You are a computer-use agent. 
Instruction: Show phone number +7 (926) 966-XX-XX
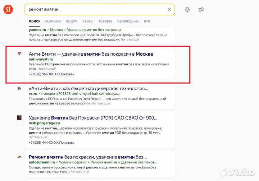coord(51,74)
